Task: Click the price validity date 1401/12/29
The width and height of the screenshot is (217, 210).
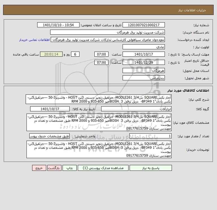Action: pos(144,62)
